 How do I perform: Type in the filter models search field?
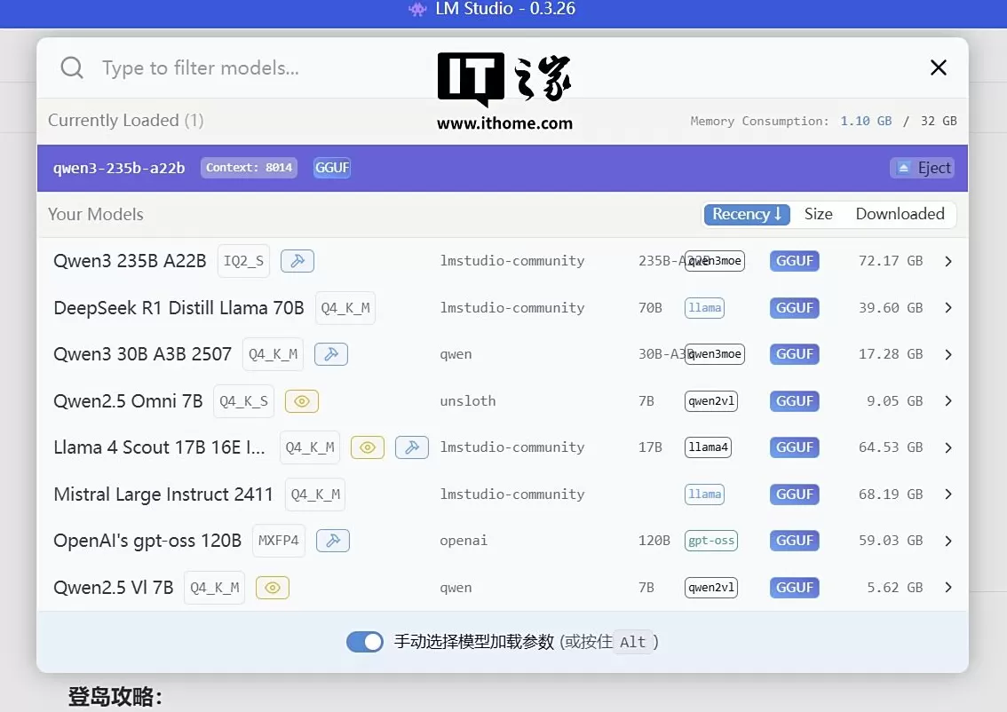pyautogui.click(x=266, y=68)
